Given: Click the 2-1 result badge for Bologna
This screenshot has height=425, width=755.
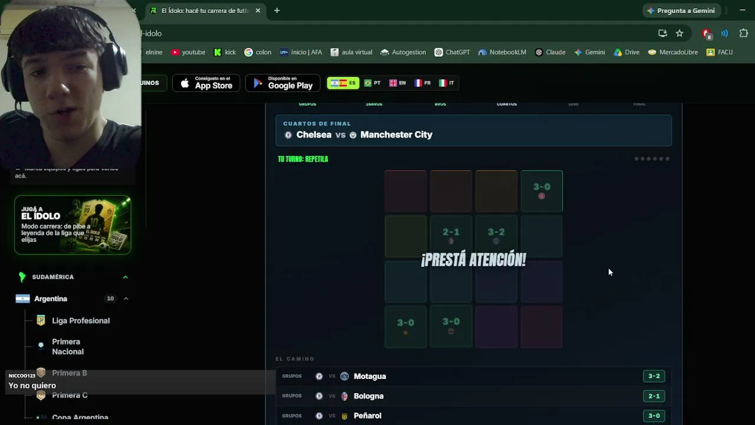Looking at the screenshot, I should 654,396.
